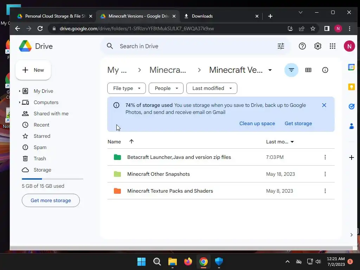Viewport: 360px width, 270px height.
Task: Click Clean up space link
Action: [x=257, y=123]
